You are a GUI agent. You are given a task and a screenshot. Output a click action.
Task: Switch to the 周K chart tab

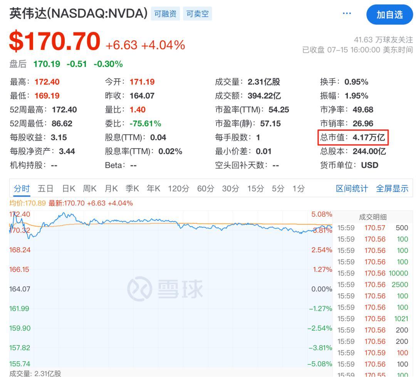pyautogui.click(x=90, y=188)
